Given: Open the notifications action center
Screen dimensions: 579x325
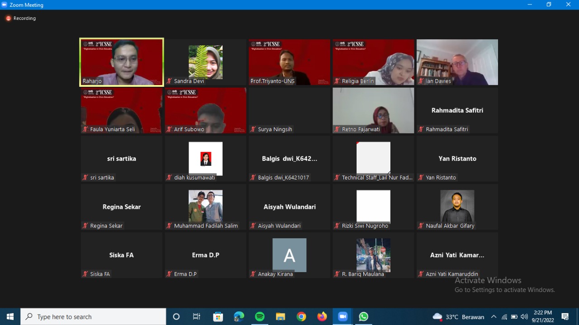Looking at the screenshot, I should pos(565,317).
